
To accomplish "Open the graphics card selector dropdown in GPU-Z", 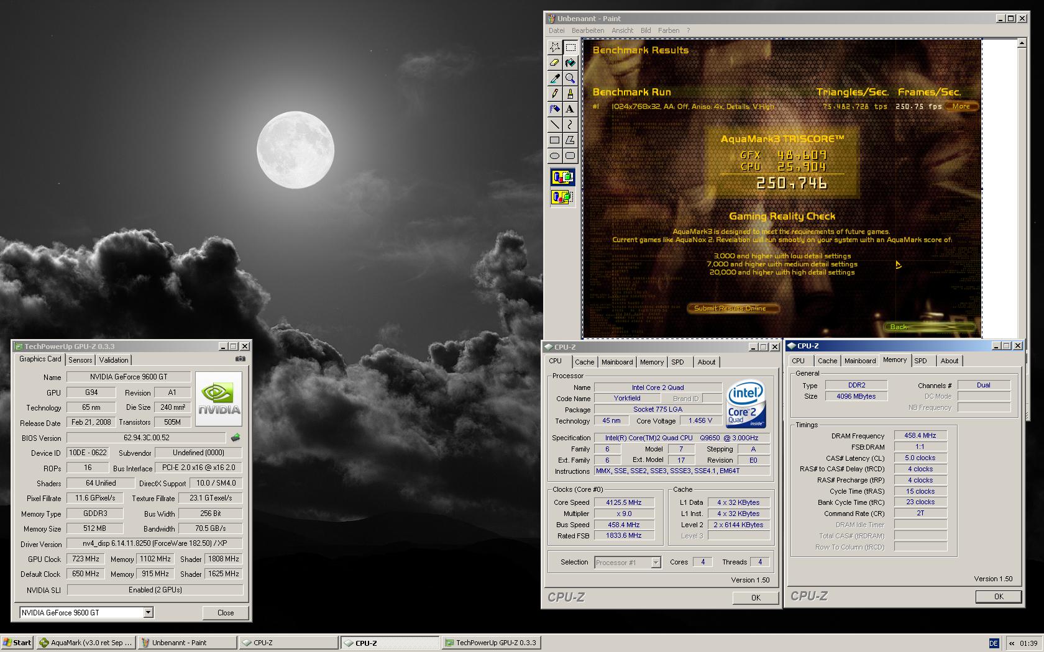I will [148, 612].
